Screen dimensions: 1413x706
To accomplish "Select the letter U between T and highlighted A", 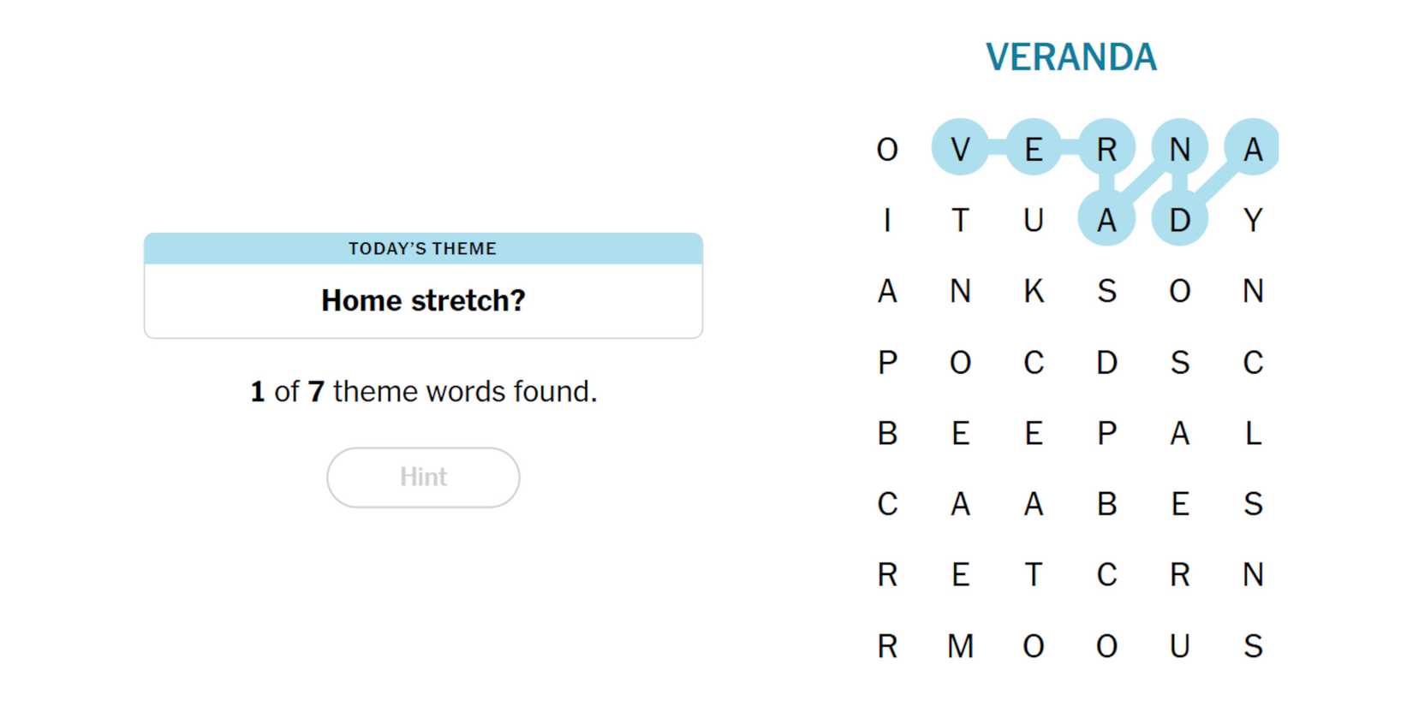I will 1034,220.
